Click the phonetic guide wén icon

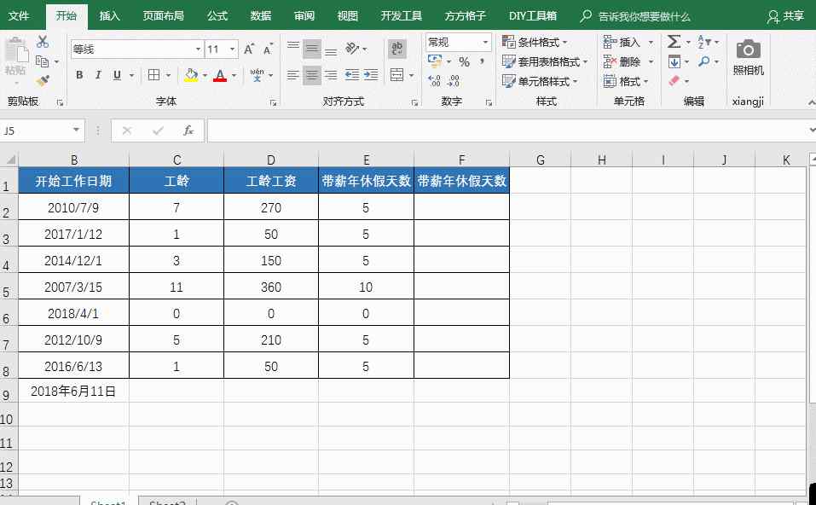pos(257,75)
